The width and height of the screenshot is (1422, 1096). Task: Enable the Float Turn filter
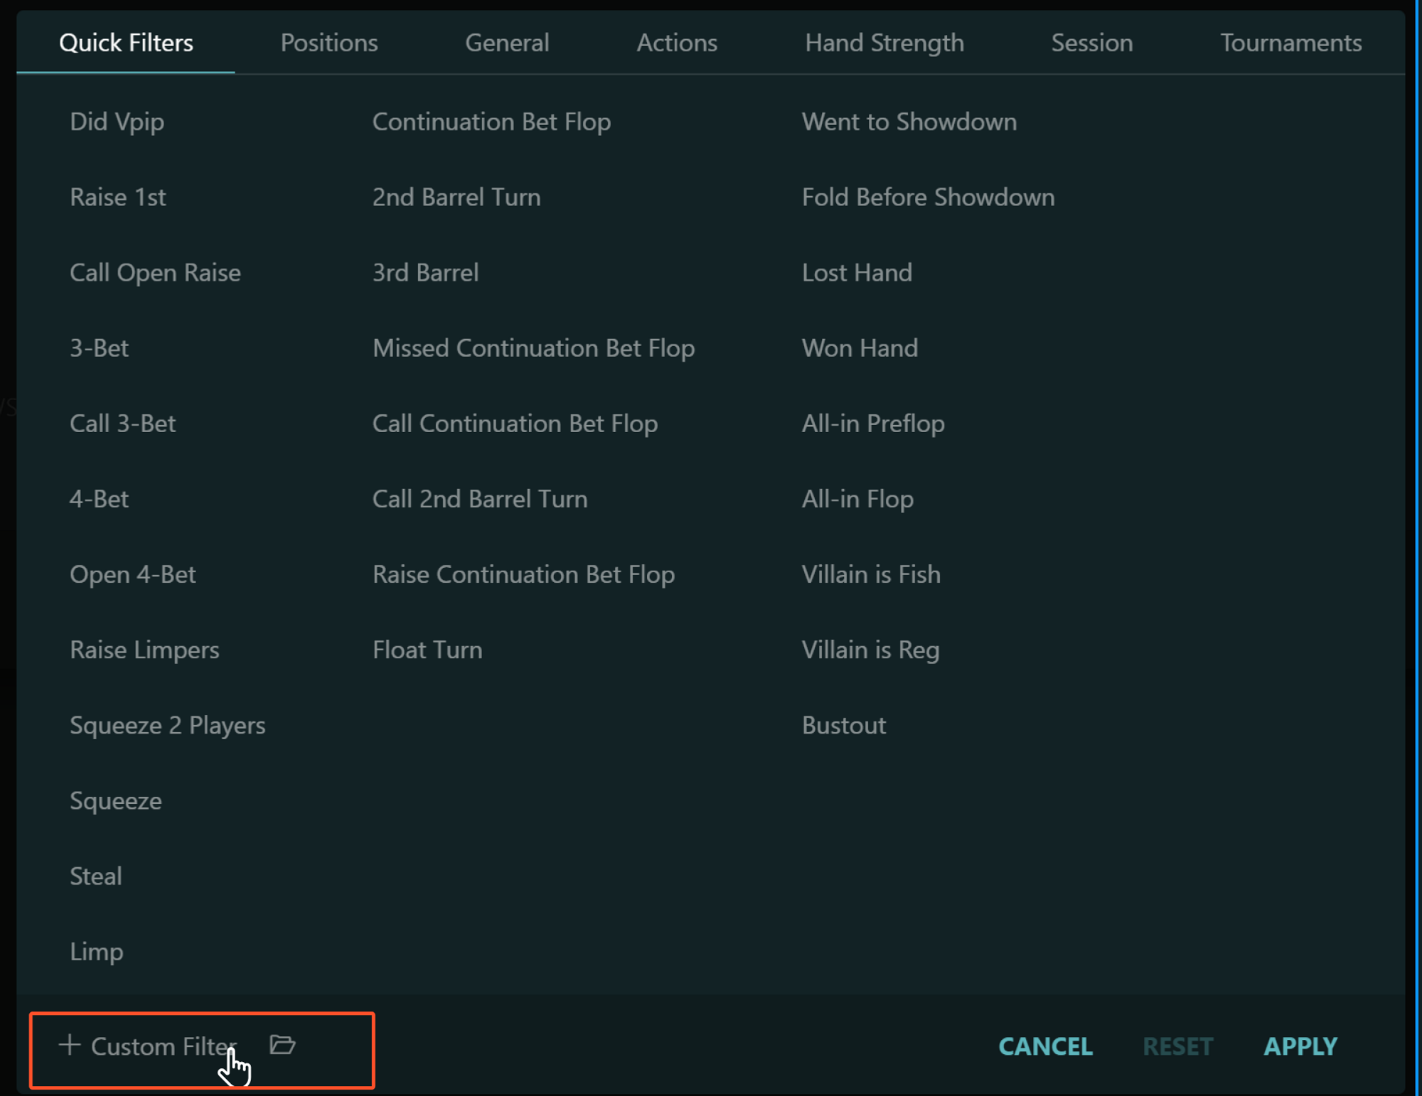click(427, 649)
